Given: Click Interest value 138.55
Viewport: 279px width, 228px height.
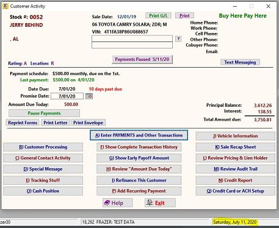Looking at the screenshot, I should [x=264, y=112].
